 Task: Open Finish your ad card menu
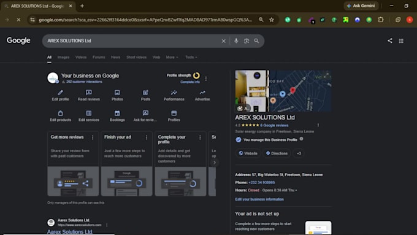(x=147, y=137)
